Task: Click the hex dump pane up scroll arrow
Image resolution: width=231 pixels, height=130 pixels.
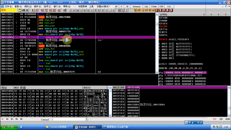Action: (x=110, y=88)
